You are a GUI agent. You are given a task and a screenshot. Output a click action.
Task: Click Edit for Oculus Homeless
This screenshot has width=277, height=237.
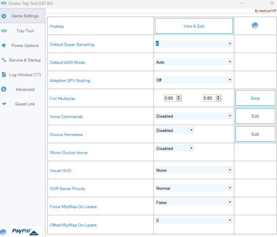pos(255,134)
